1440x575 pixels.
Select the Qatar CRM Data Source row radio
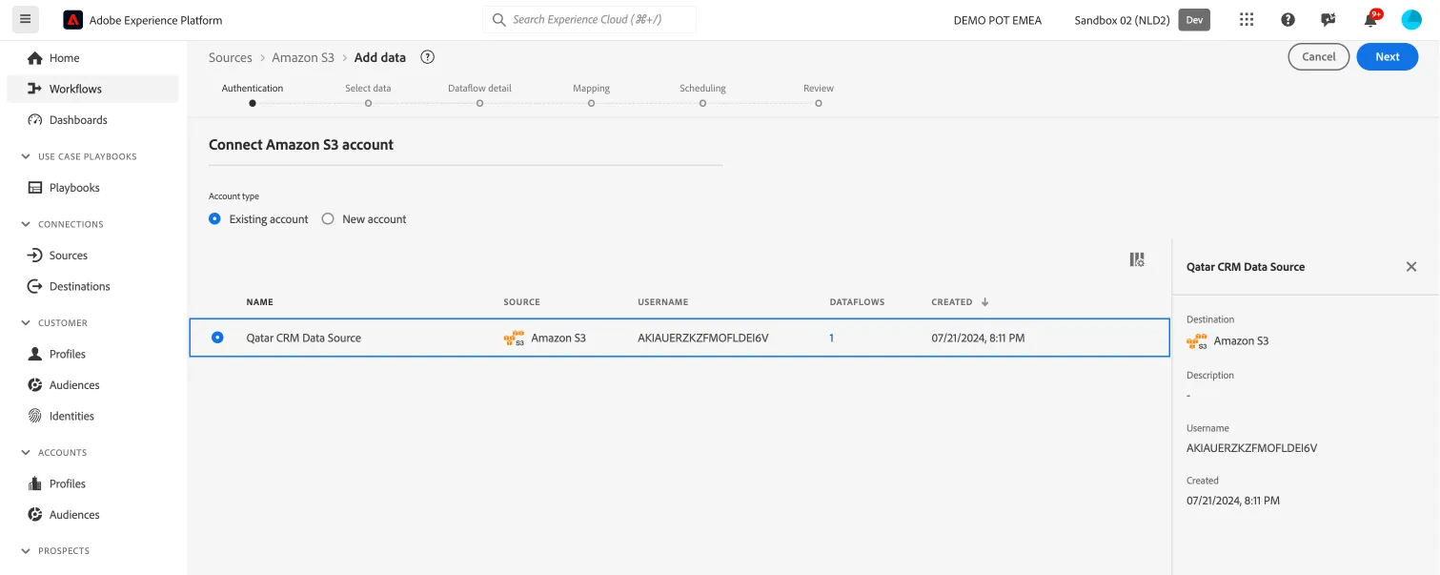[217, 338]
